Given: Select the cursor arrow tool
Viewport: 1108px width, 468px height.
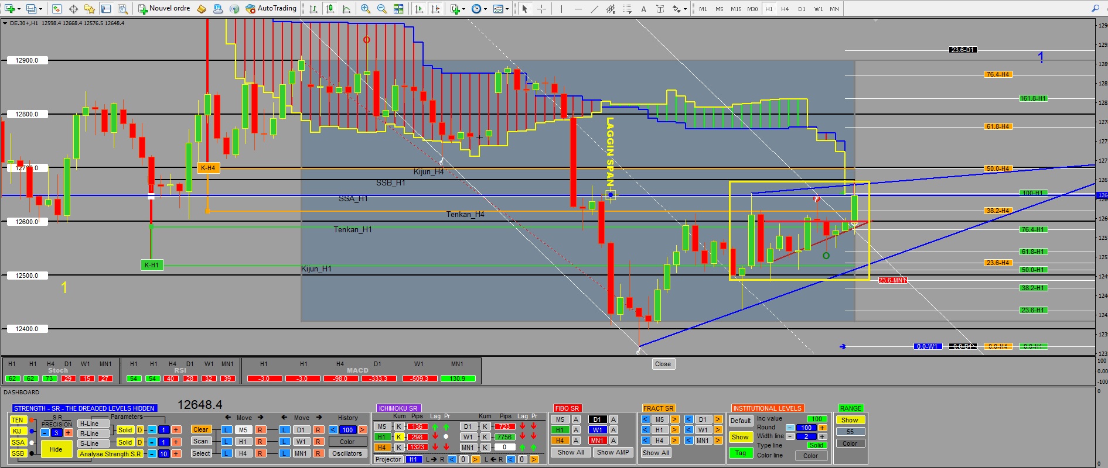Looking at the screenshot, I should pyautogui.click(x=525, y=9).
